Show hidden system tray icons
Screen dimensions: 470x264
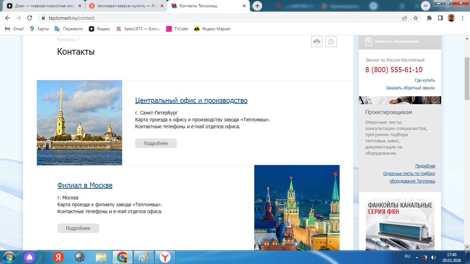417,257
